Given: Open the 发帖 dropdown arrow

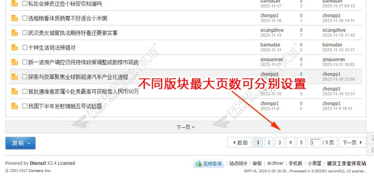Looking at the screenshot, I should pyautogui.click(x=29, y=143).
